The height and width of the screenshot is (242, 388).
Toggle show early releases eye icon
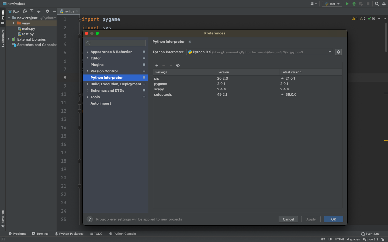[178, 65]
